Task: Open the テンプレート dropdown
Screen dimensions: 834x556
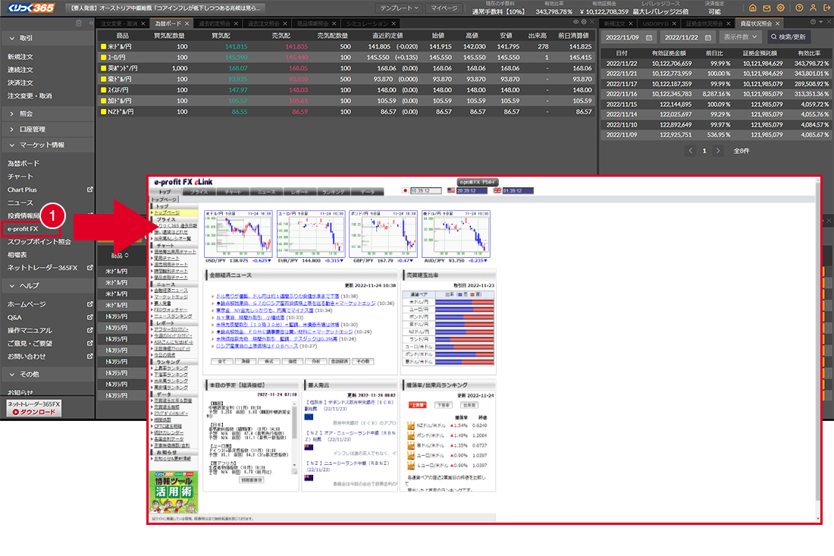Action: click(399, 8)
